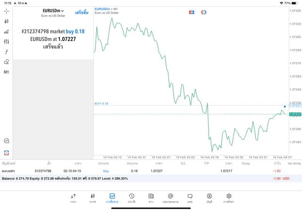Switch to the Quotes tab with arrows icon
This screenshot has width=302, height=211.
click(73, 198)
